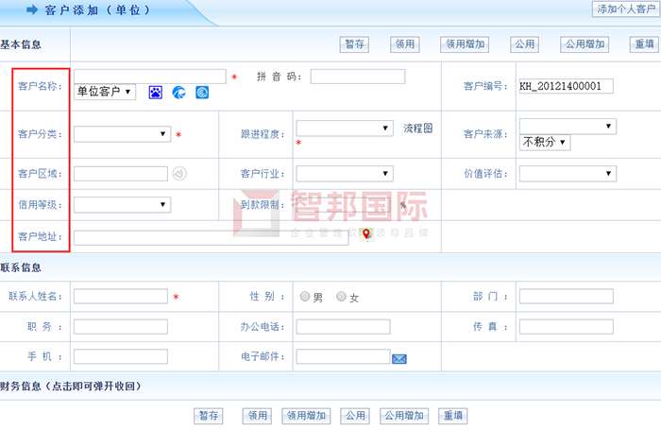
Task: Click the 客户编号 field KH_20121400001
Action: tap(567, 86)
